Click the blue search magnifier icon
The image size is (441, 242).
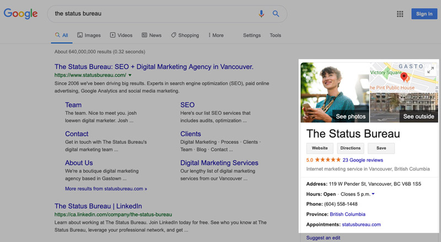click(x=276, y=14)
